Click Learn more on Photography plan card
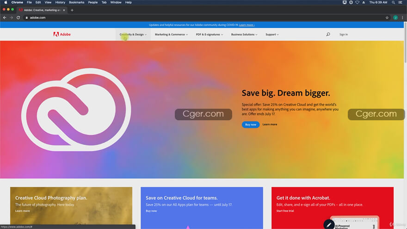 click(x=22, y=211)
